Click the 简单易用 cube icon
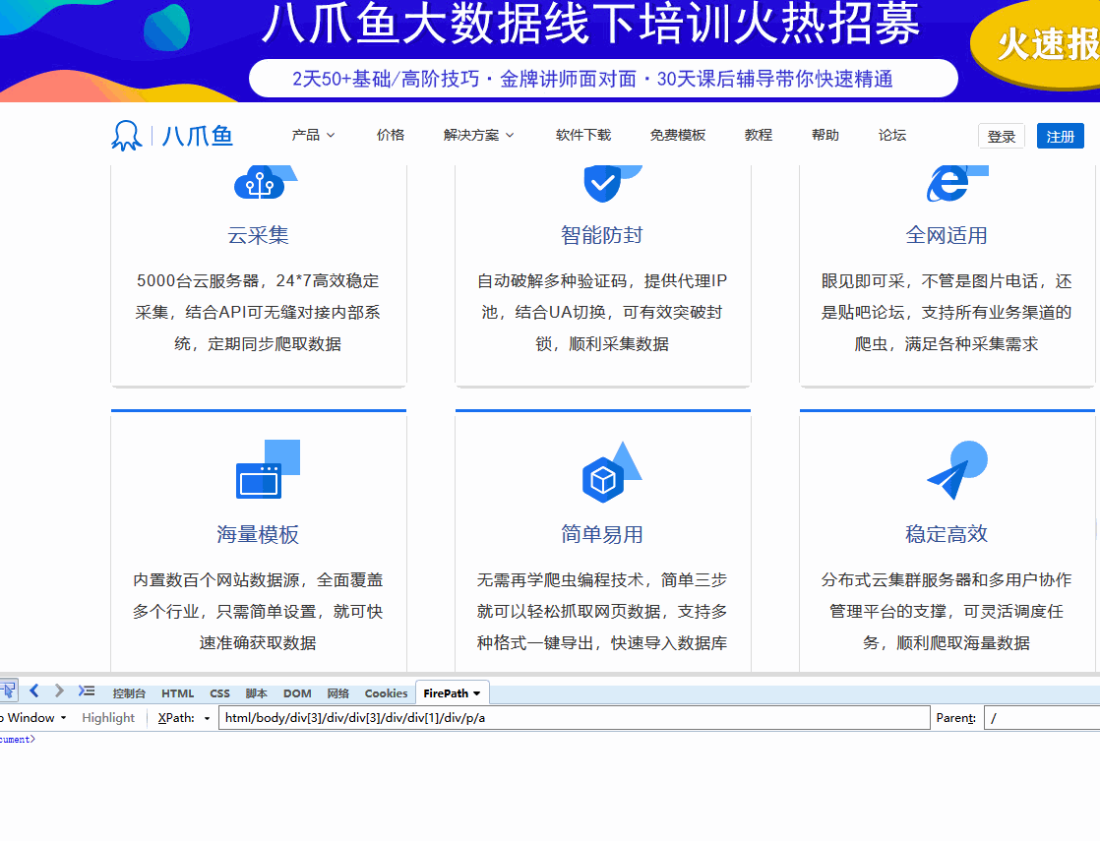The width and height of the screenshot is (1100, 841). click(612, 472)
